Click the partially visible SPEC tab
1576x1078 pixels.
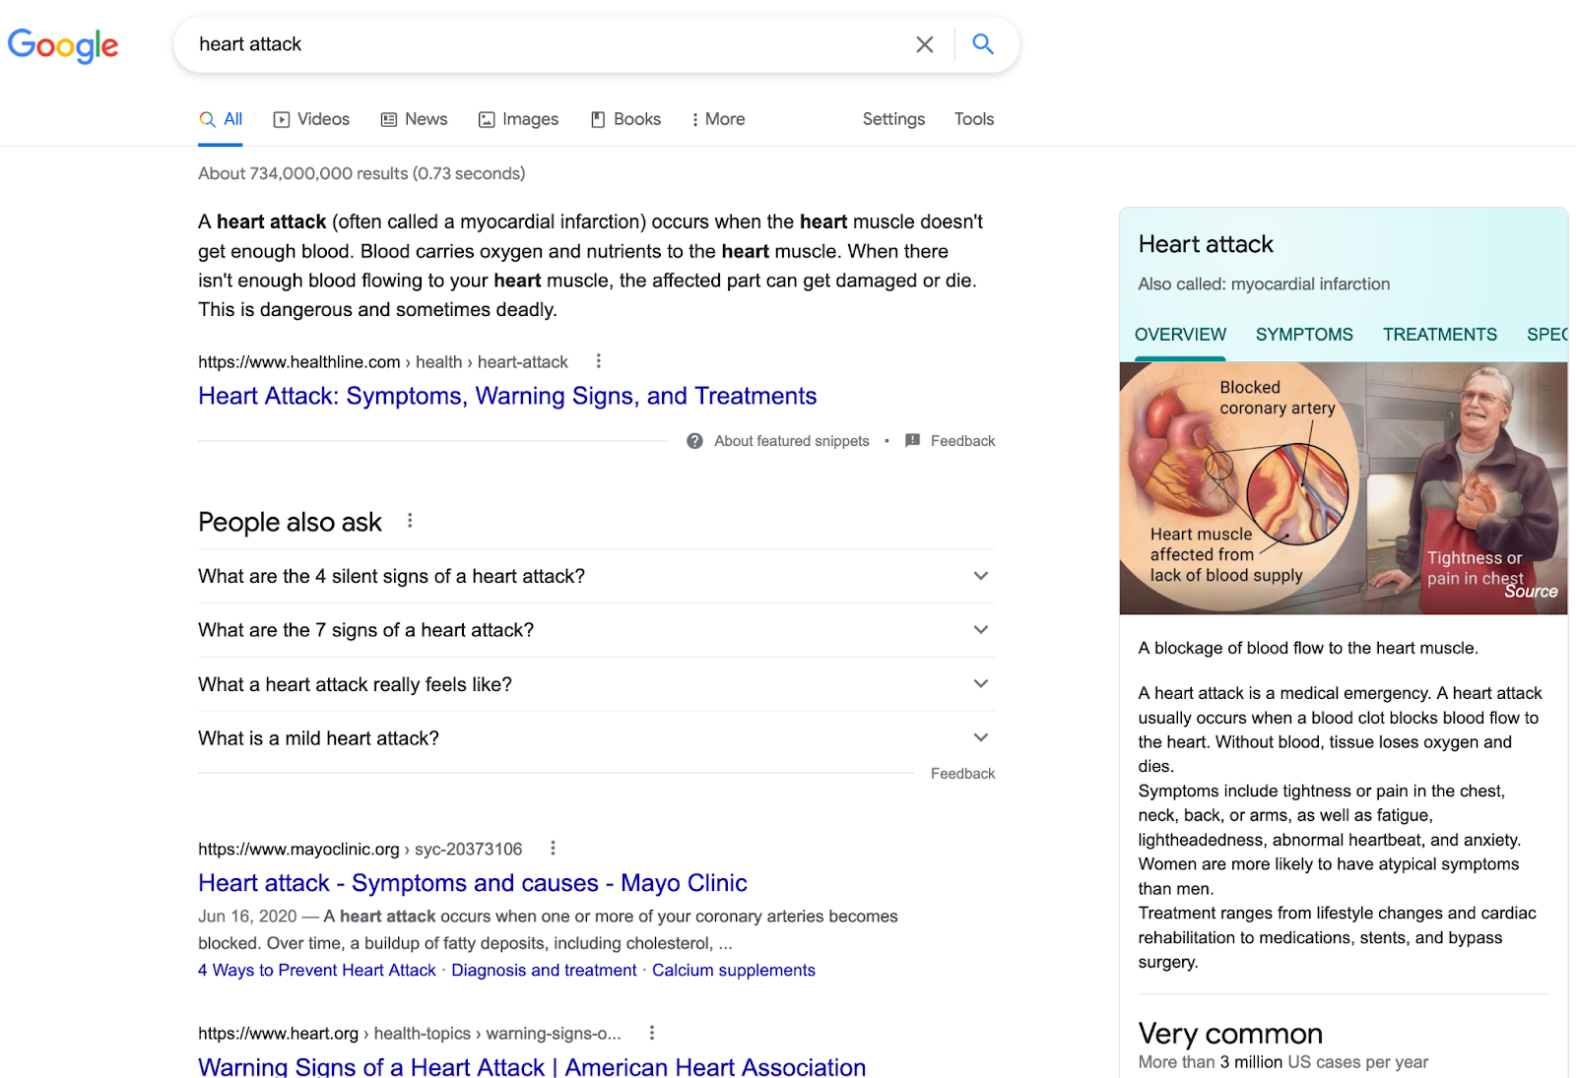(1546, 335)
